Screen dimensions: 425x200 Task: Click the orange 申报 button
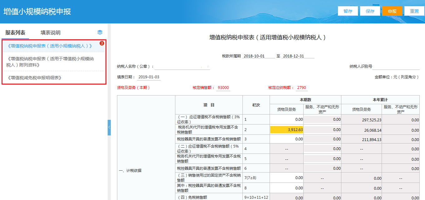[x=392, y=11]
